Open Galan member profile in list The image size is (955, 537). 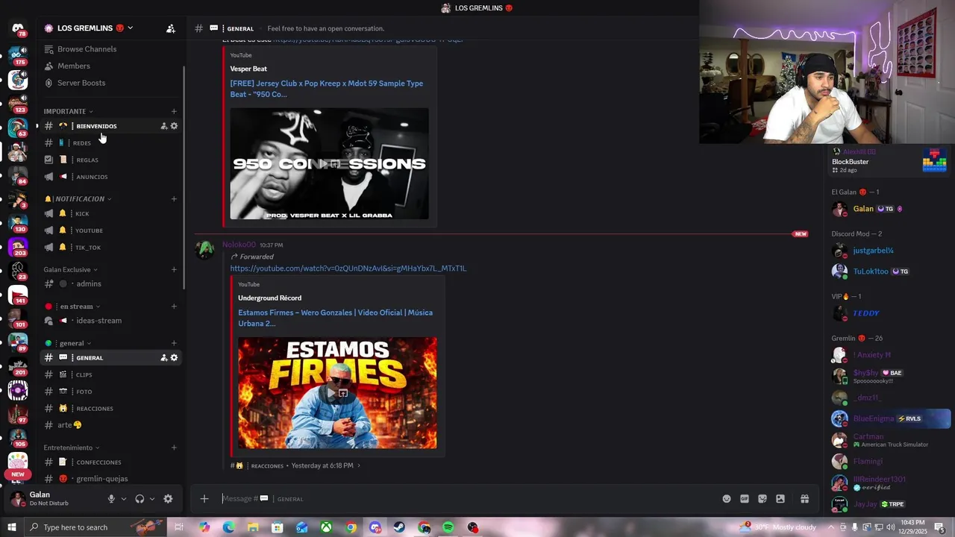point(886,209)
